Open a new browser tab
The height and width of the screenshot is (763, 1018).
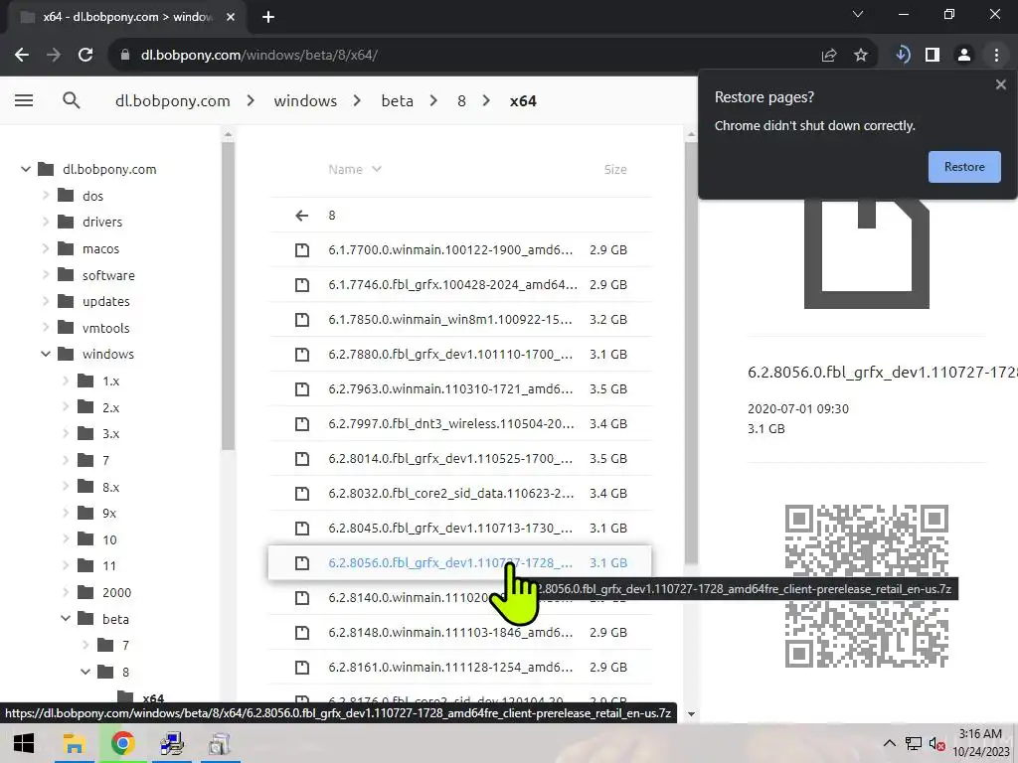pyautogui.click(x=268, y=17)
